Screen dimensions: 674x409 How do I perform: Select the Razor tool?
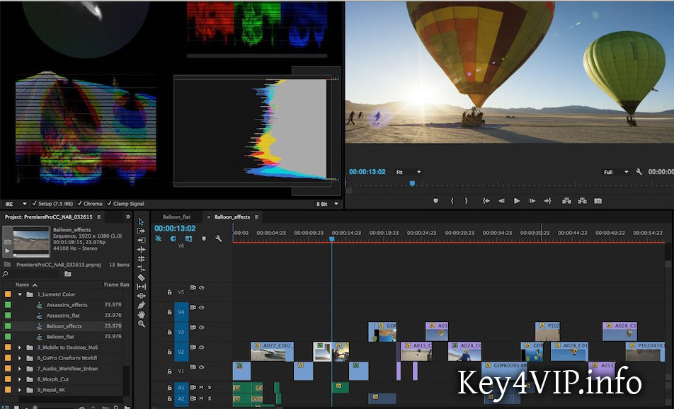tap(141, 277)
